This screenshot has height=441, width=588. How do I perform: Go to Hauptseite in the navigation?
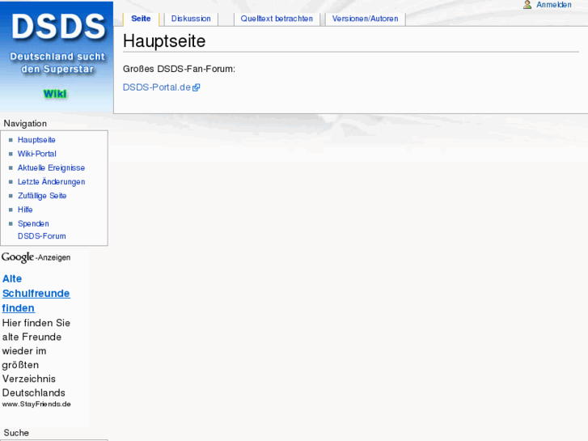(x=36, y=140)
